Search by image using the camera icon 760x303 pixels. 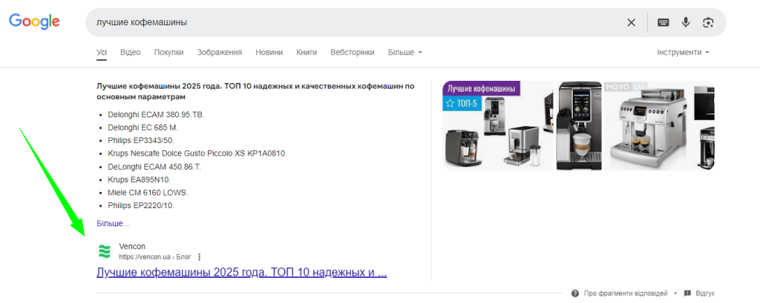708,22
